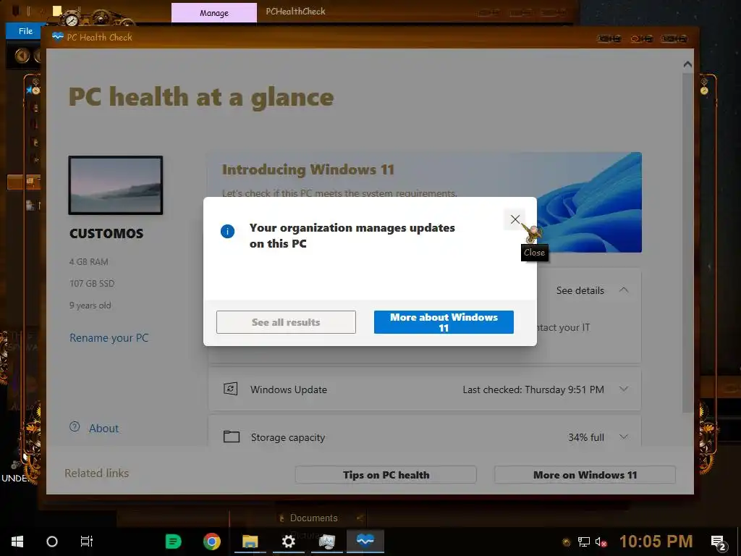Click the PCHealthCheck title in Explorer window
The height and width of the screenshot is (556, 741).
click(296, 12)
